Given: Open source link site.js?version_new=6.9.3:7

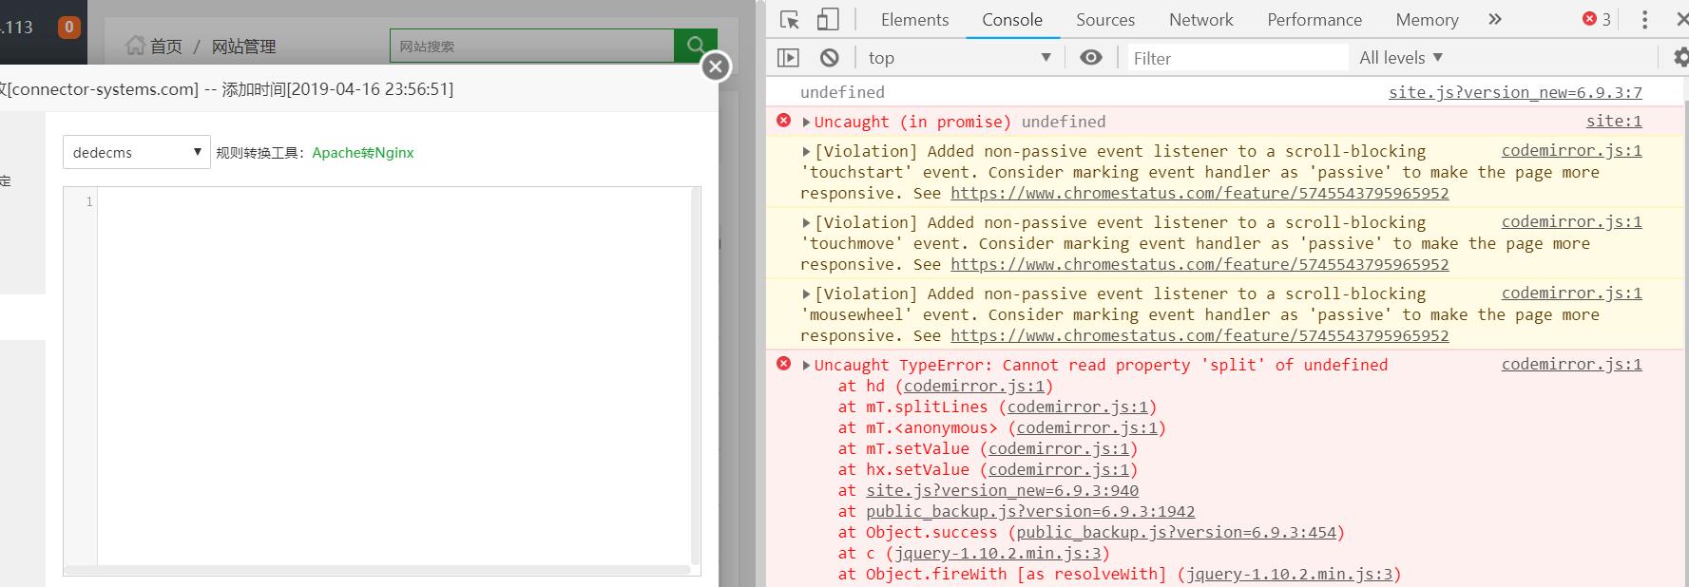Looking at the screenshot, I should [1515, 92].
